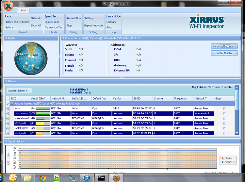Choose Radar layout

(x=8, y=16)
